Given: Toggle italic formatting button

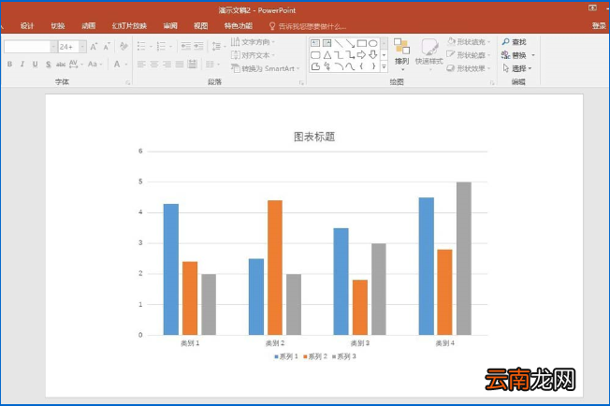Looking at the screenshot, I should pos(22,65).
